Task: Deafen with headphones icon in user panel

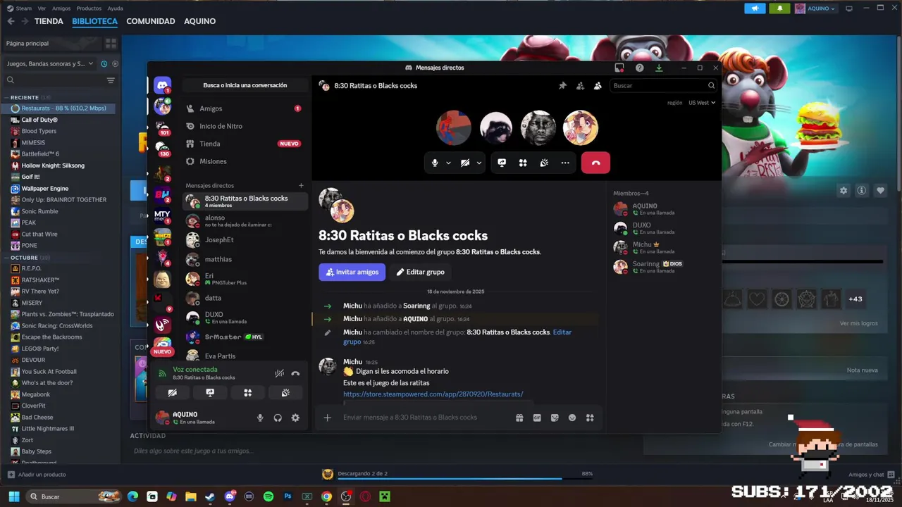Action: click(278, 418)
